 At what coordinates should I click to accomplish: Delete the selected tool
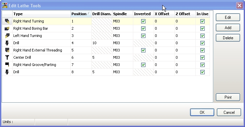click(x=228, y=38)
